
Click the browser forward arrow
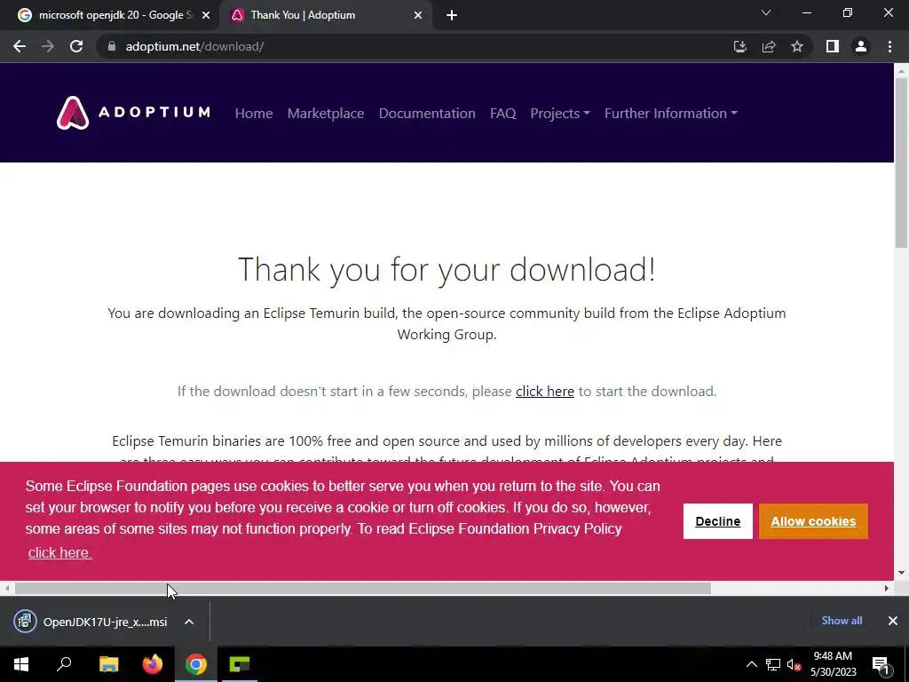point(48,46)
